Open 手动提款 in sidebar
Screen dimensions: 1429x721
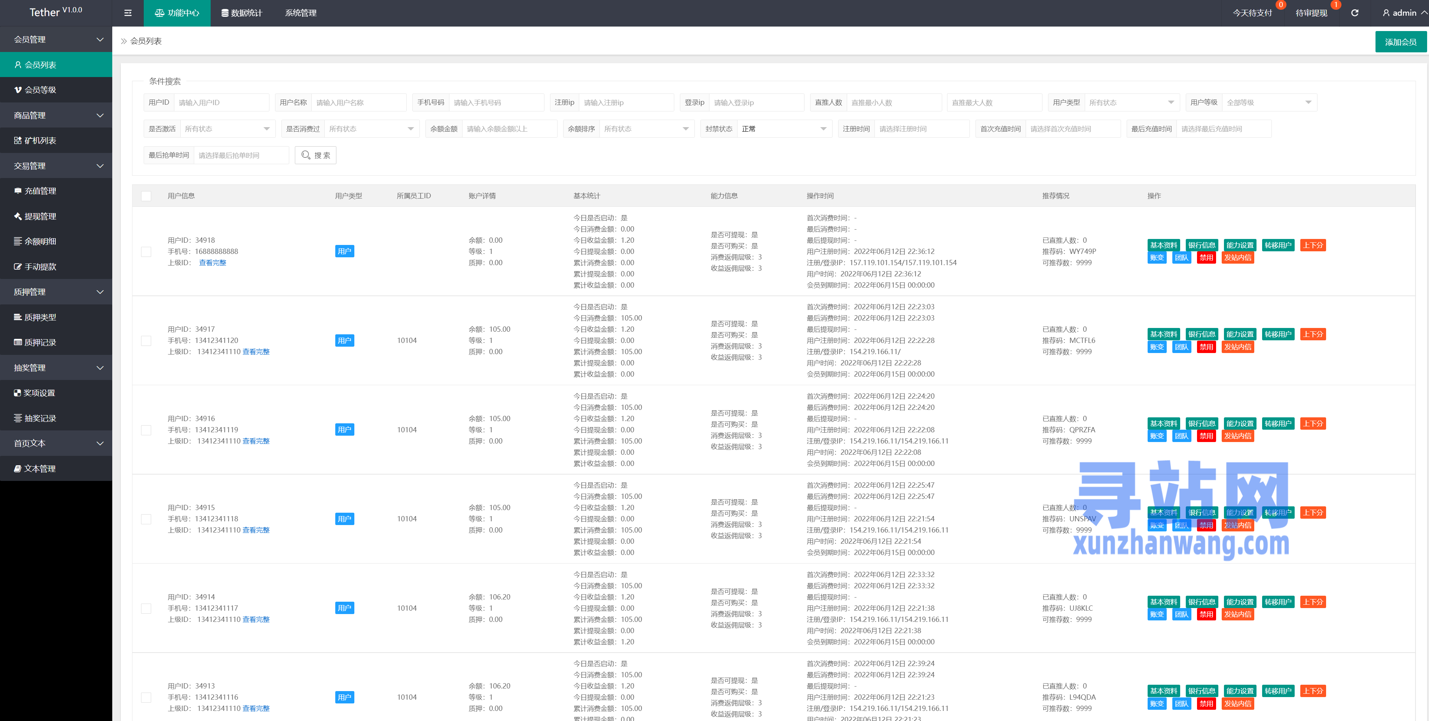click(x=56, y=267)
